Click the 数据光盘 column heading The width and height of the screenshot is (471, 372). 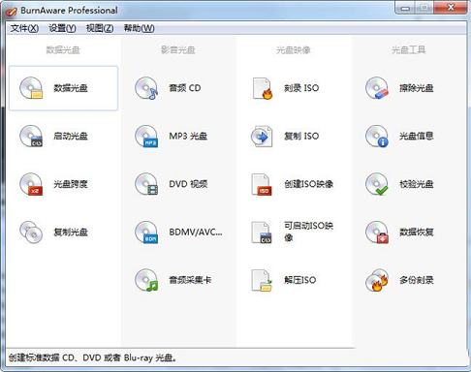63,49
